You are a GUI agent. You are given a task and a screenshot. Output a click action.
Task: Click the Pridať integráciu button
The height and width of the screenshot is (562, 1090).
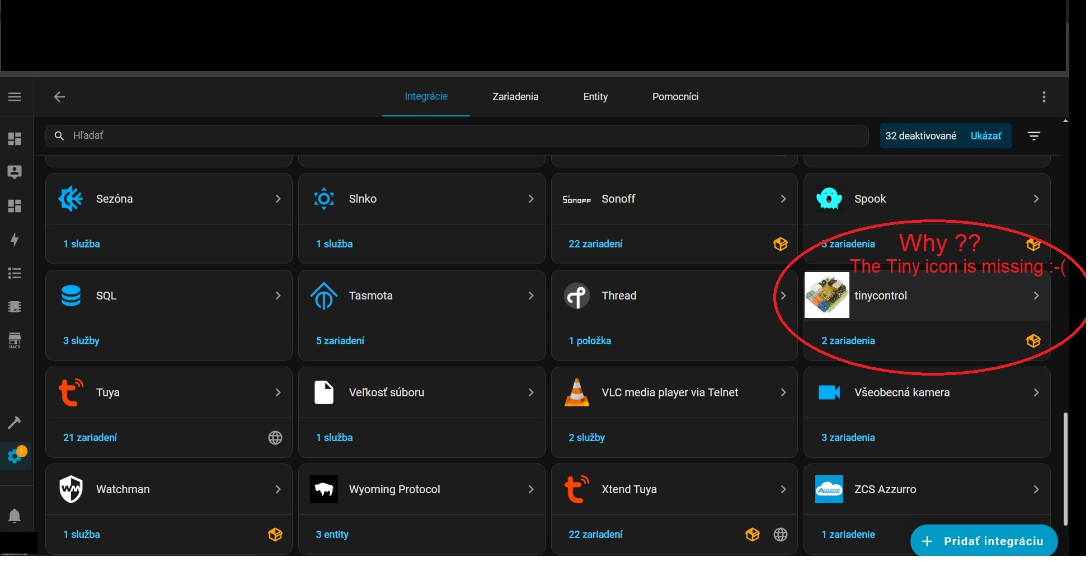tap(983, 541)
